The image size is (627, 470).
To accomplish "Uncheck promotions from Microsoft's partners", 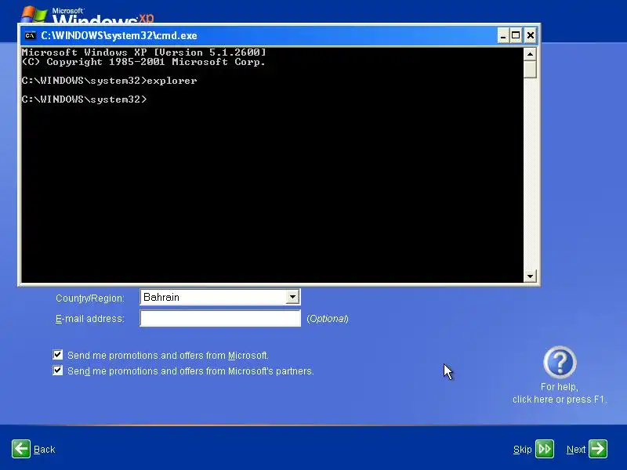I will [57, 371].
